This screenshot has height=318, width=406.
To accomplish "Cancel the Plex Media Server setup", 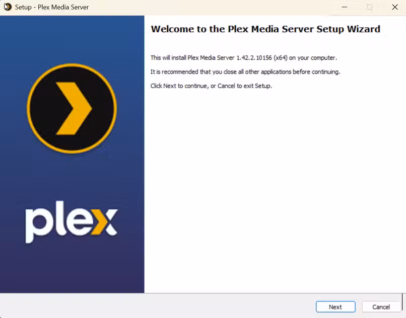I will [381, 307].
